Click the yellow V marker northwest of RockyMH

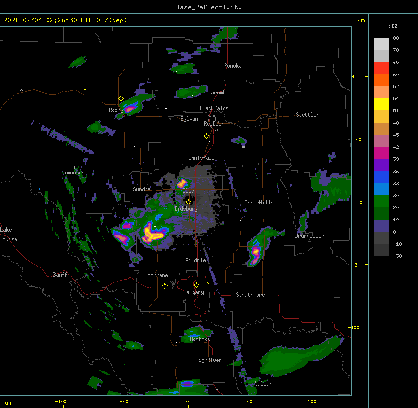pos(85,89)
